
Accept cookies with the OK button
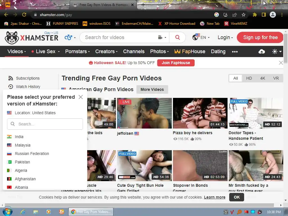pyautogui.click(x=237, y=197)
